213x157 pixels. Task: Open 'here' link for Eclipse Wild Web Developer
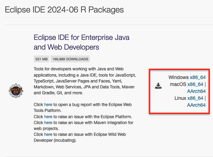48,134
